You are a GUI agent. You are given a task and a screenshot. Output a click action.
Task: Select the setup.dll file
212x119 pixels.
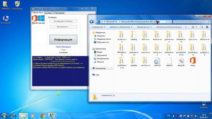coord(181,61)
